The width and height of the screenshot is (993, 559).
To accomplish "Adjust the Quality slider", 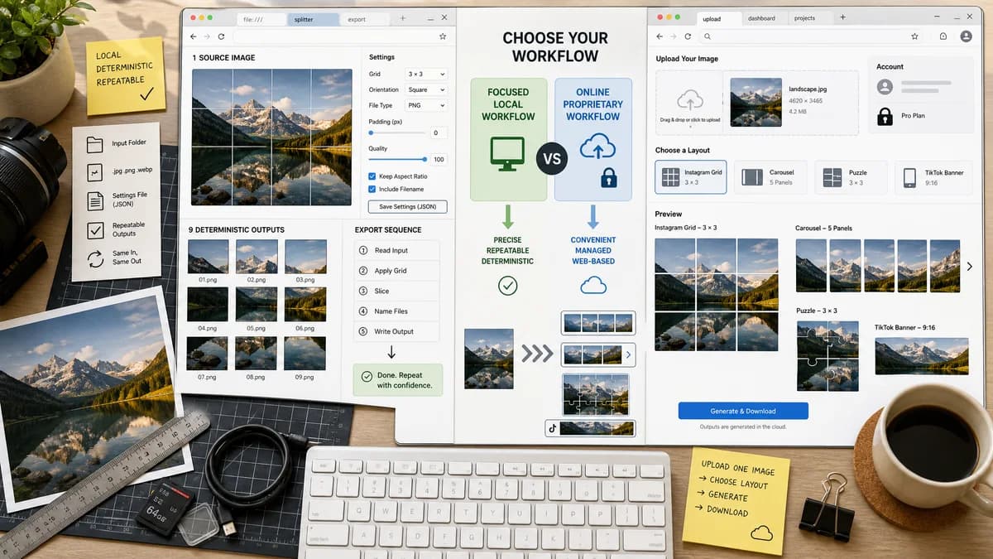I will tap(397, 159).
